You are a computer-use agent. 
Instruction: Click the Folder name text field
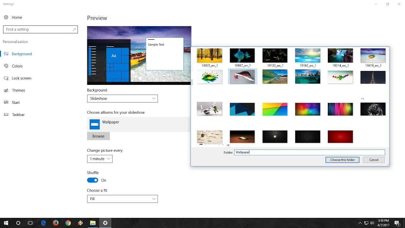[309, 152]
